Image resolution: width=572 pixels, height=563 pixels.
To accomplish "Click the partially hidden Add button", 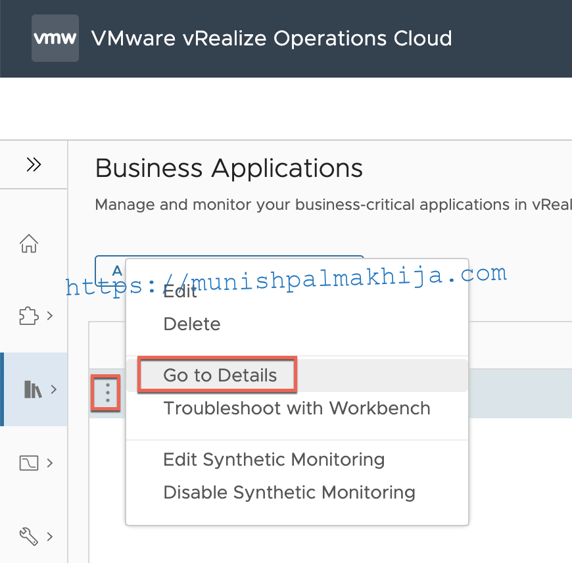I will (110, 271).
